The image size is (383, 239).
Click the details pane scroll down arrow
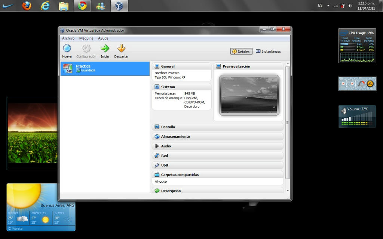(x=288, y=190)
